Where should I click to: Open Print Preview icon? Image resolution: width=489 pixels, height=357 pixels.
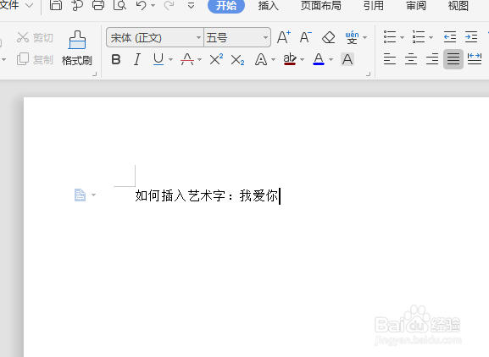tap(119, 5)
